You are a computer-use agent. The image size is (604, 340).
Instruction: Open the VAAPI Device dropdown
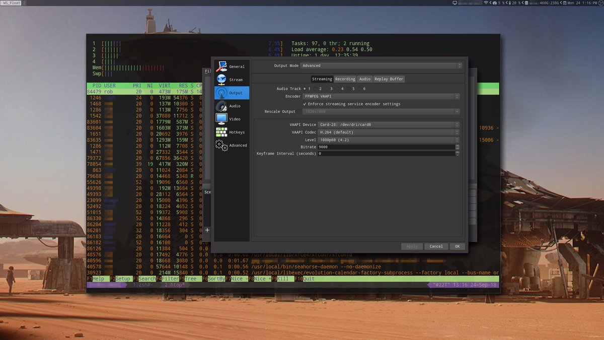(389, 124)
